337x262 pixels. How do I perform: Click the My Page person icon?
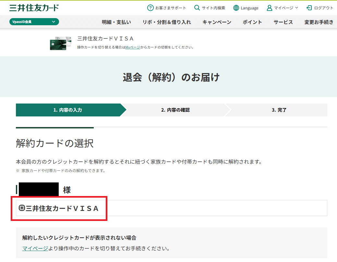[x=269, y=8]
